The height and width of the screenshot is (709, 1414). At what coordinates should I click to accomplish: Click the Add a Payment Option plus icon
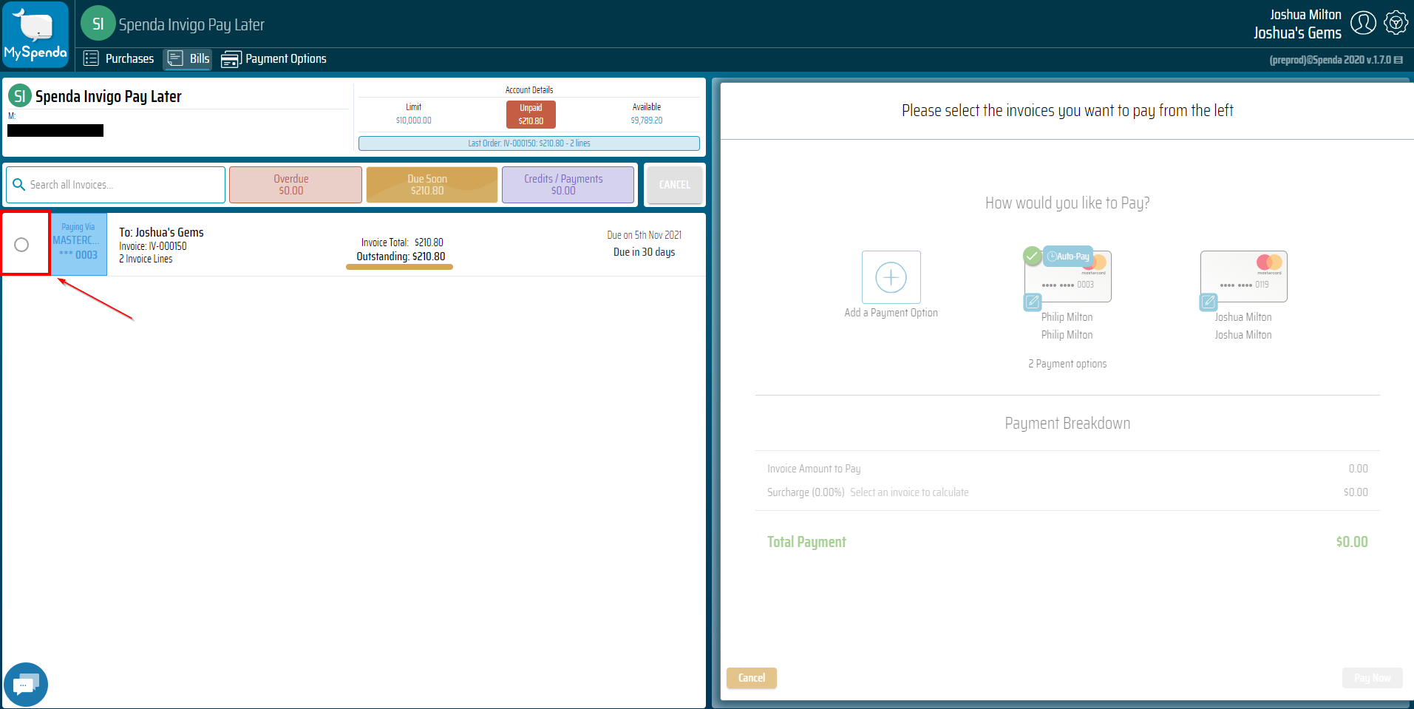(891, 277)
